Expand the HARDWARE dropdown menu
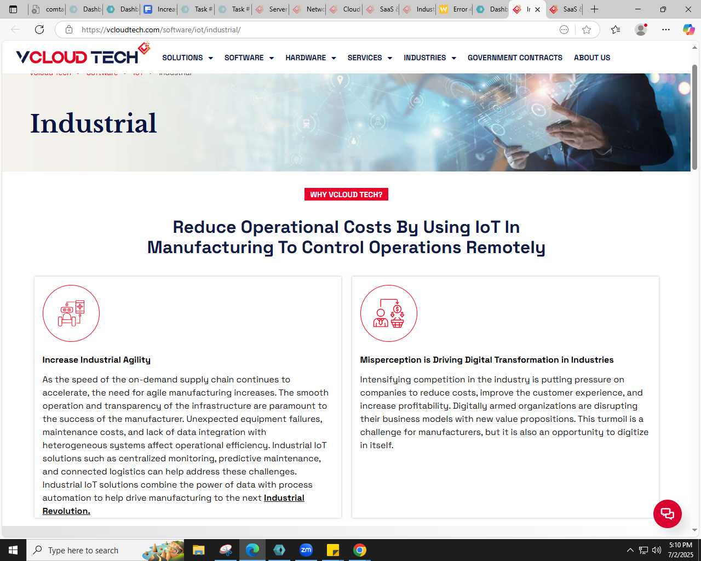The image size is (701, 561). tap(311, 58)
